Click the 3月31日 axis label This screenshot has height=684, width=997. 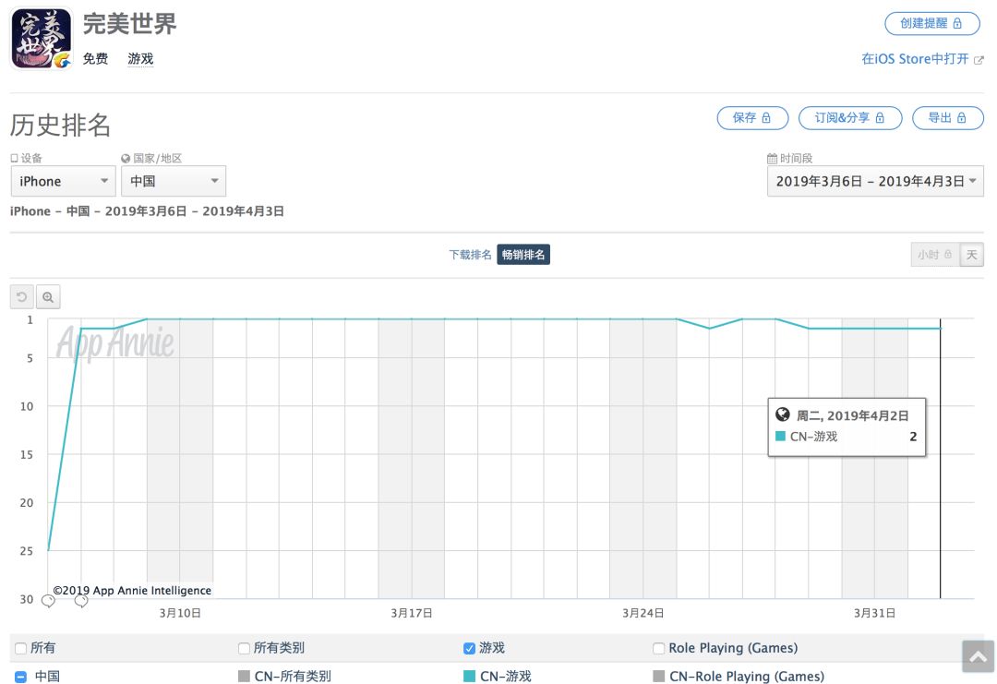pos(874,614)
